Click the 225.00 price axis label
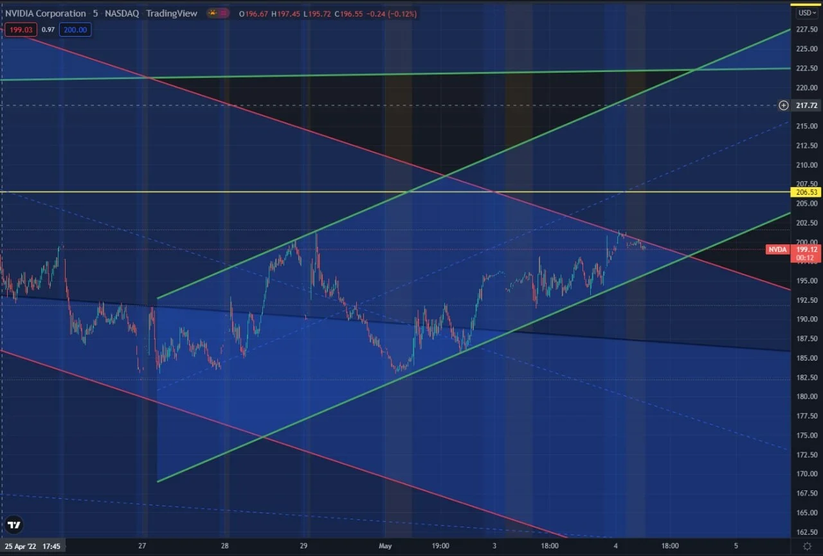823x556 pixels. click(x=806, y=49)
